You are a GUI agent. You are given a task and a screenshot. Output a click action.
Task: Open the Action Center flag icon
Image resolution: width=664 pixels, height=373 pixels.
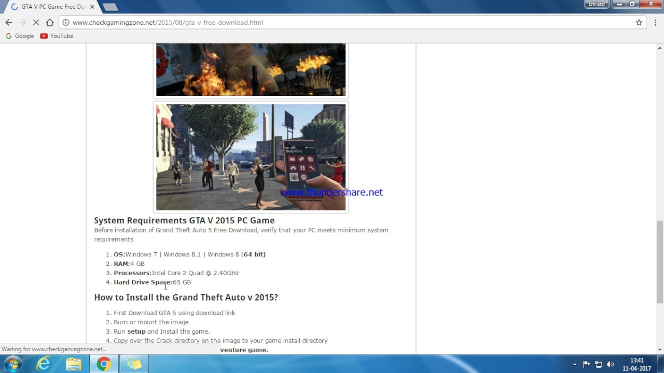tap(587, 364)
